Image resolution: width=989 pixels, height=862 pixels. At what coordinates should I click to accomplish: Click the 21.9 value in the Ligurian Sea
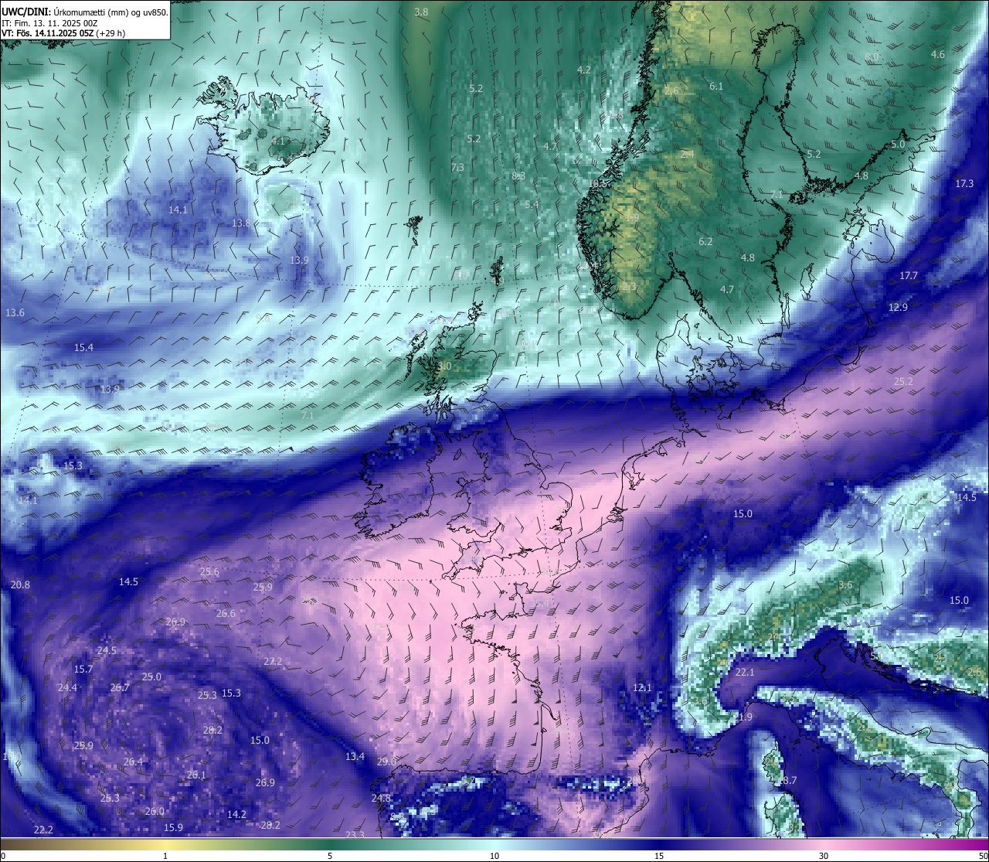point(743,717)
